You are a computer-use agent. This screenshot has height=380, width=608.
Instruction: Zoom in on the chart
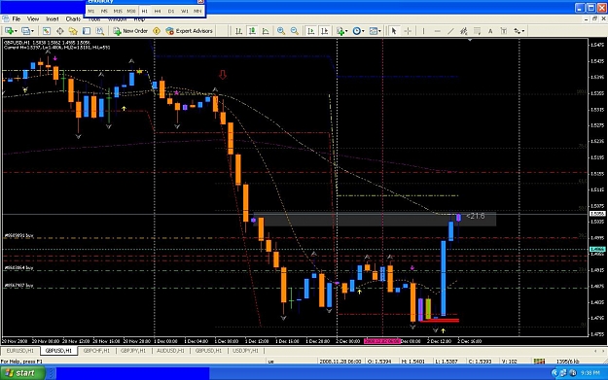point(281,31)
